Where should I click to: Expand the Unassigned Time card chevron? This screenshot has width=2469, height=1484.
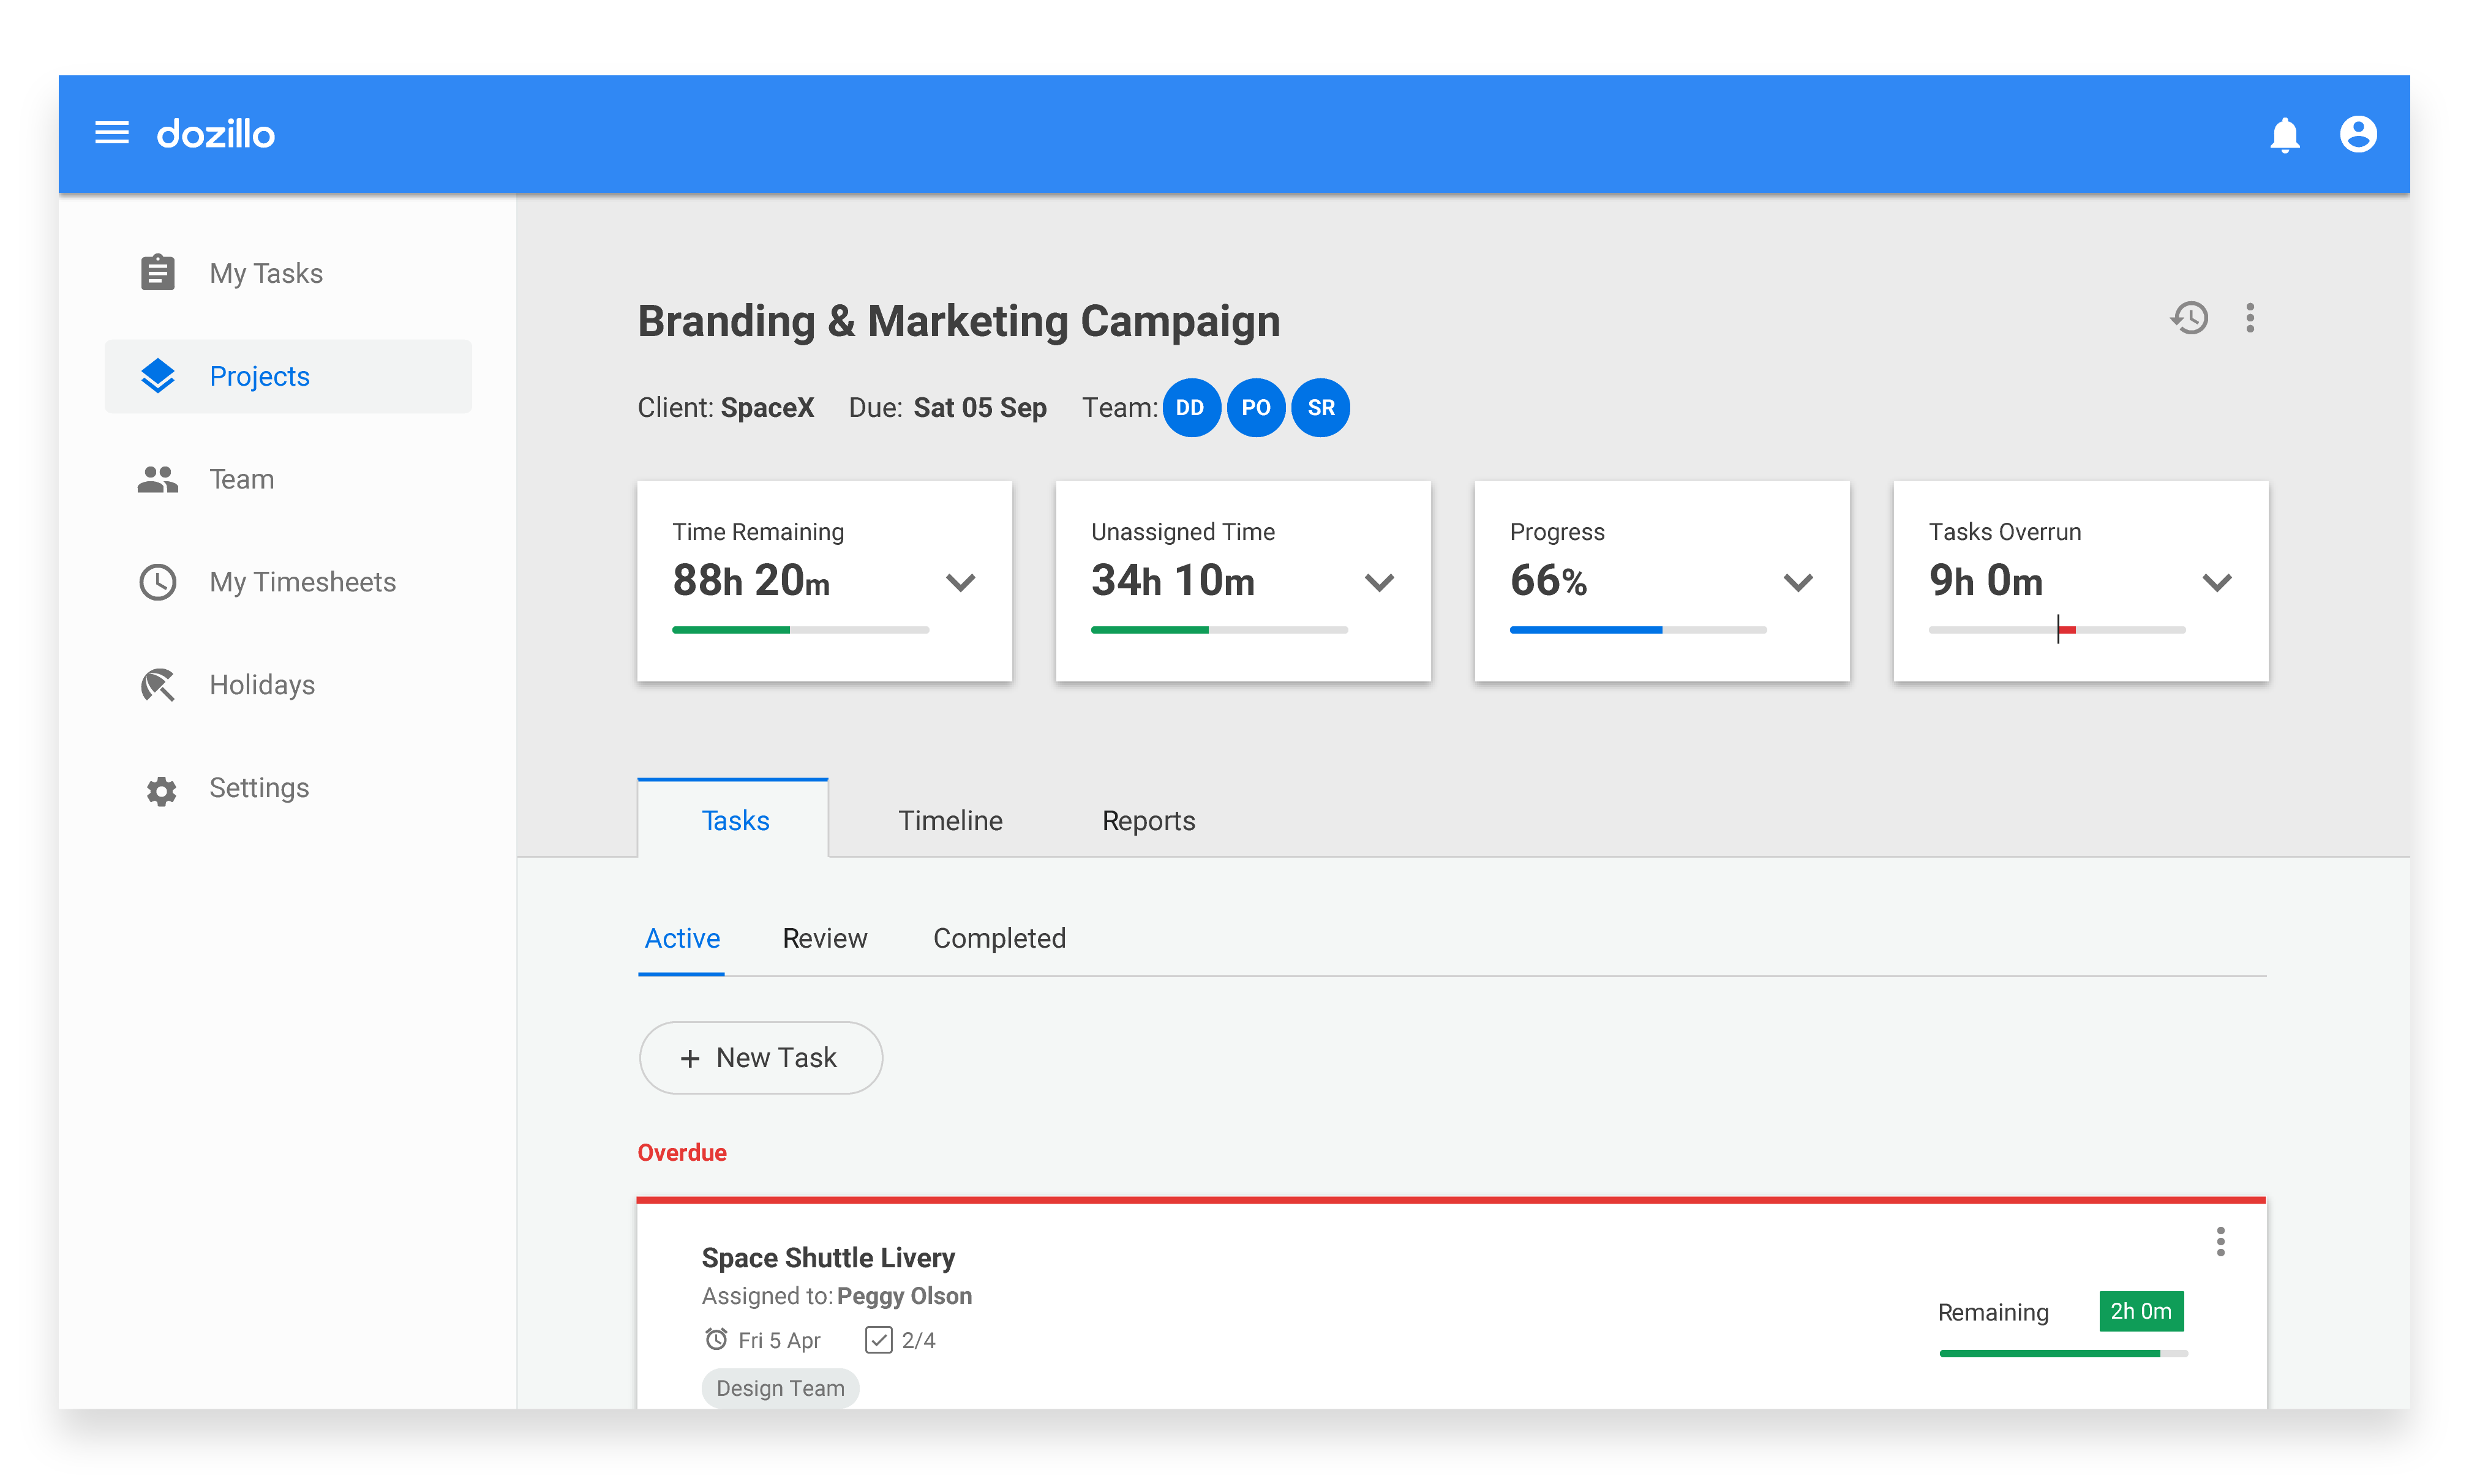pos(1379,582)
